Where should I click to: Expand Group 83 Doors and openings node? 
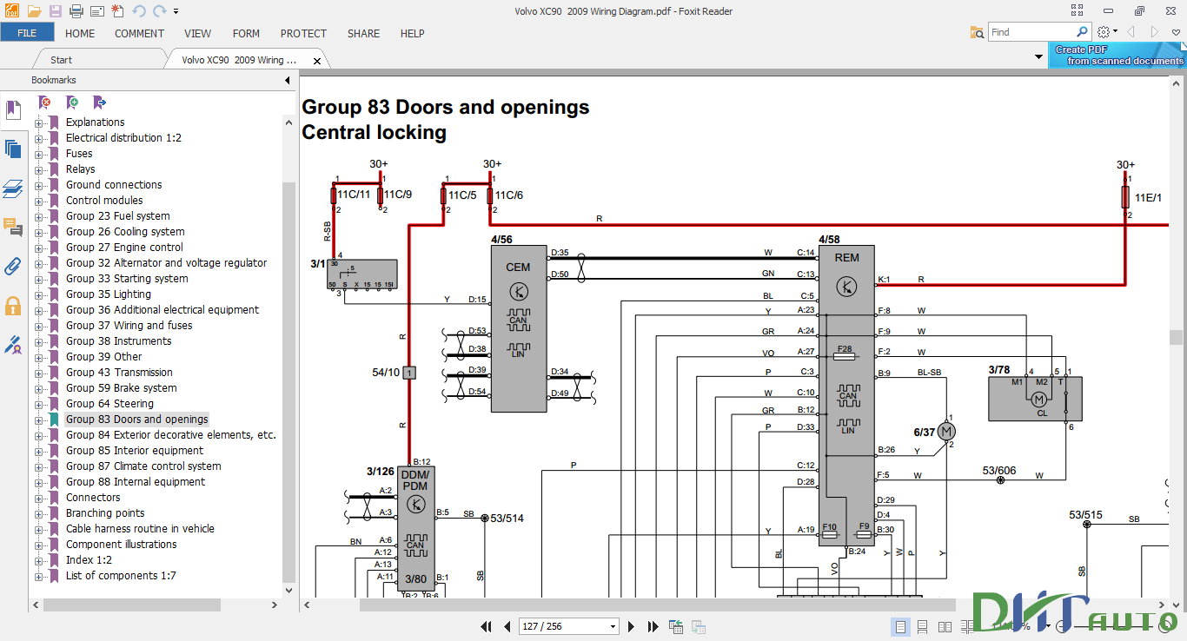(39, 420)
